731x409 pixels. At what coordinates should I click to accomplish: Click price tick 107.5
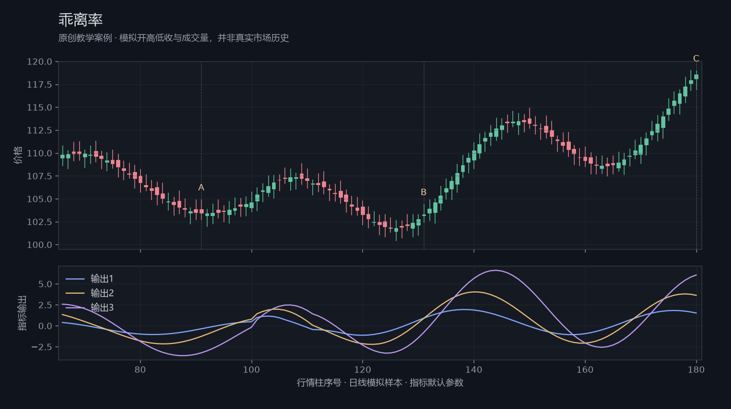tap(40, 176)
